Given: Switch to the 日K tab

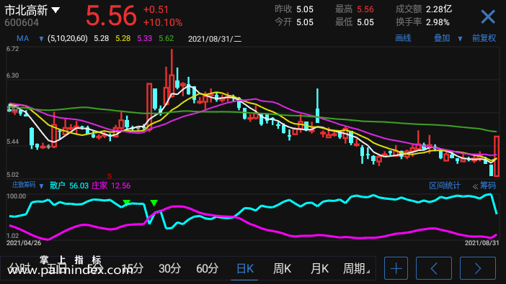Looking at the screenshot, I should [x=245, y=268].
